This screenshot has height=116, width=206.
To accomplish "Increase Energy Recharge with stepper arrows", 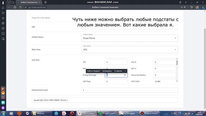I will [x=125, y=74].
